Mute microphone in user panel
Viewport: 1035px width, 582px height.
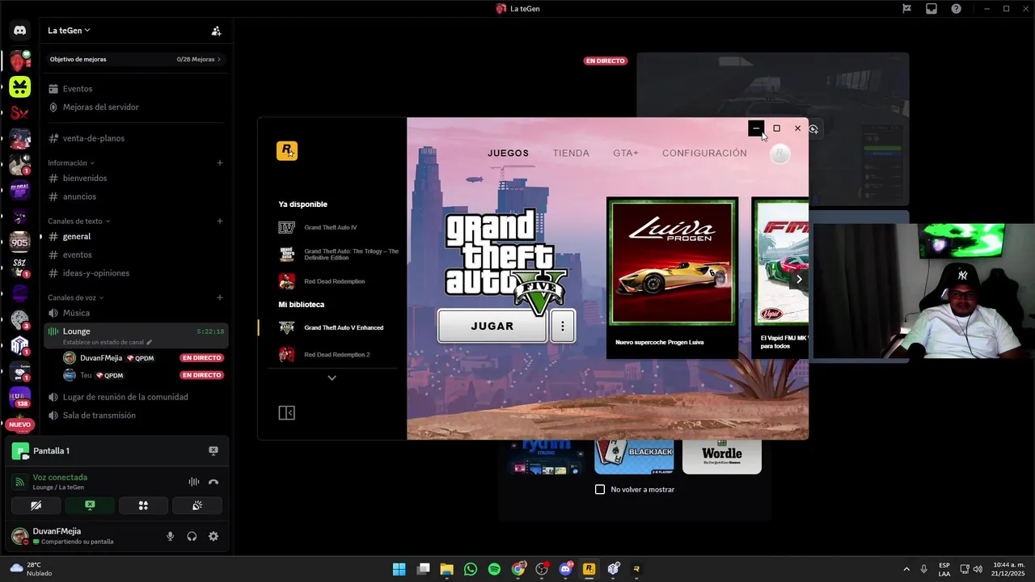pyautogui.click(x=170, y=536)
